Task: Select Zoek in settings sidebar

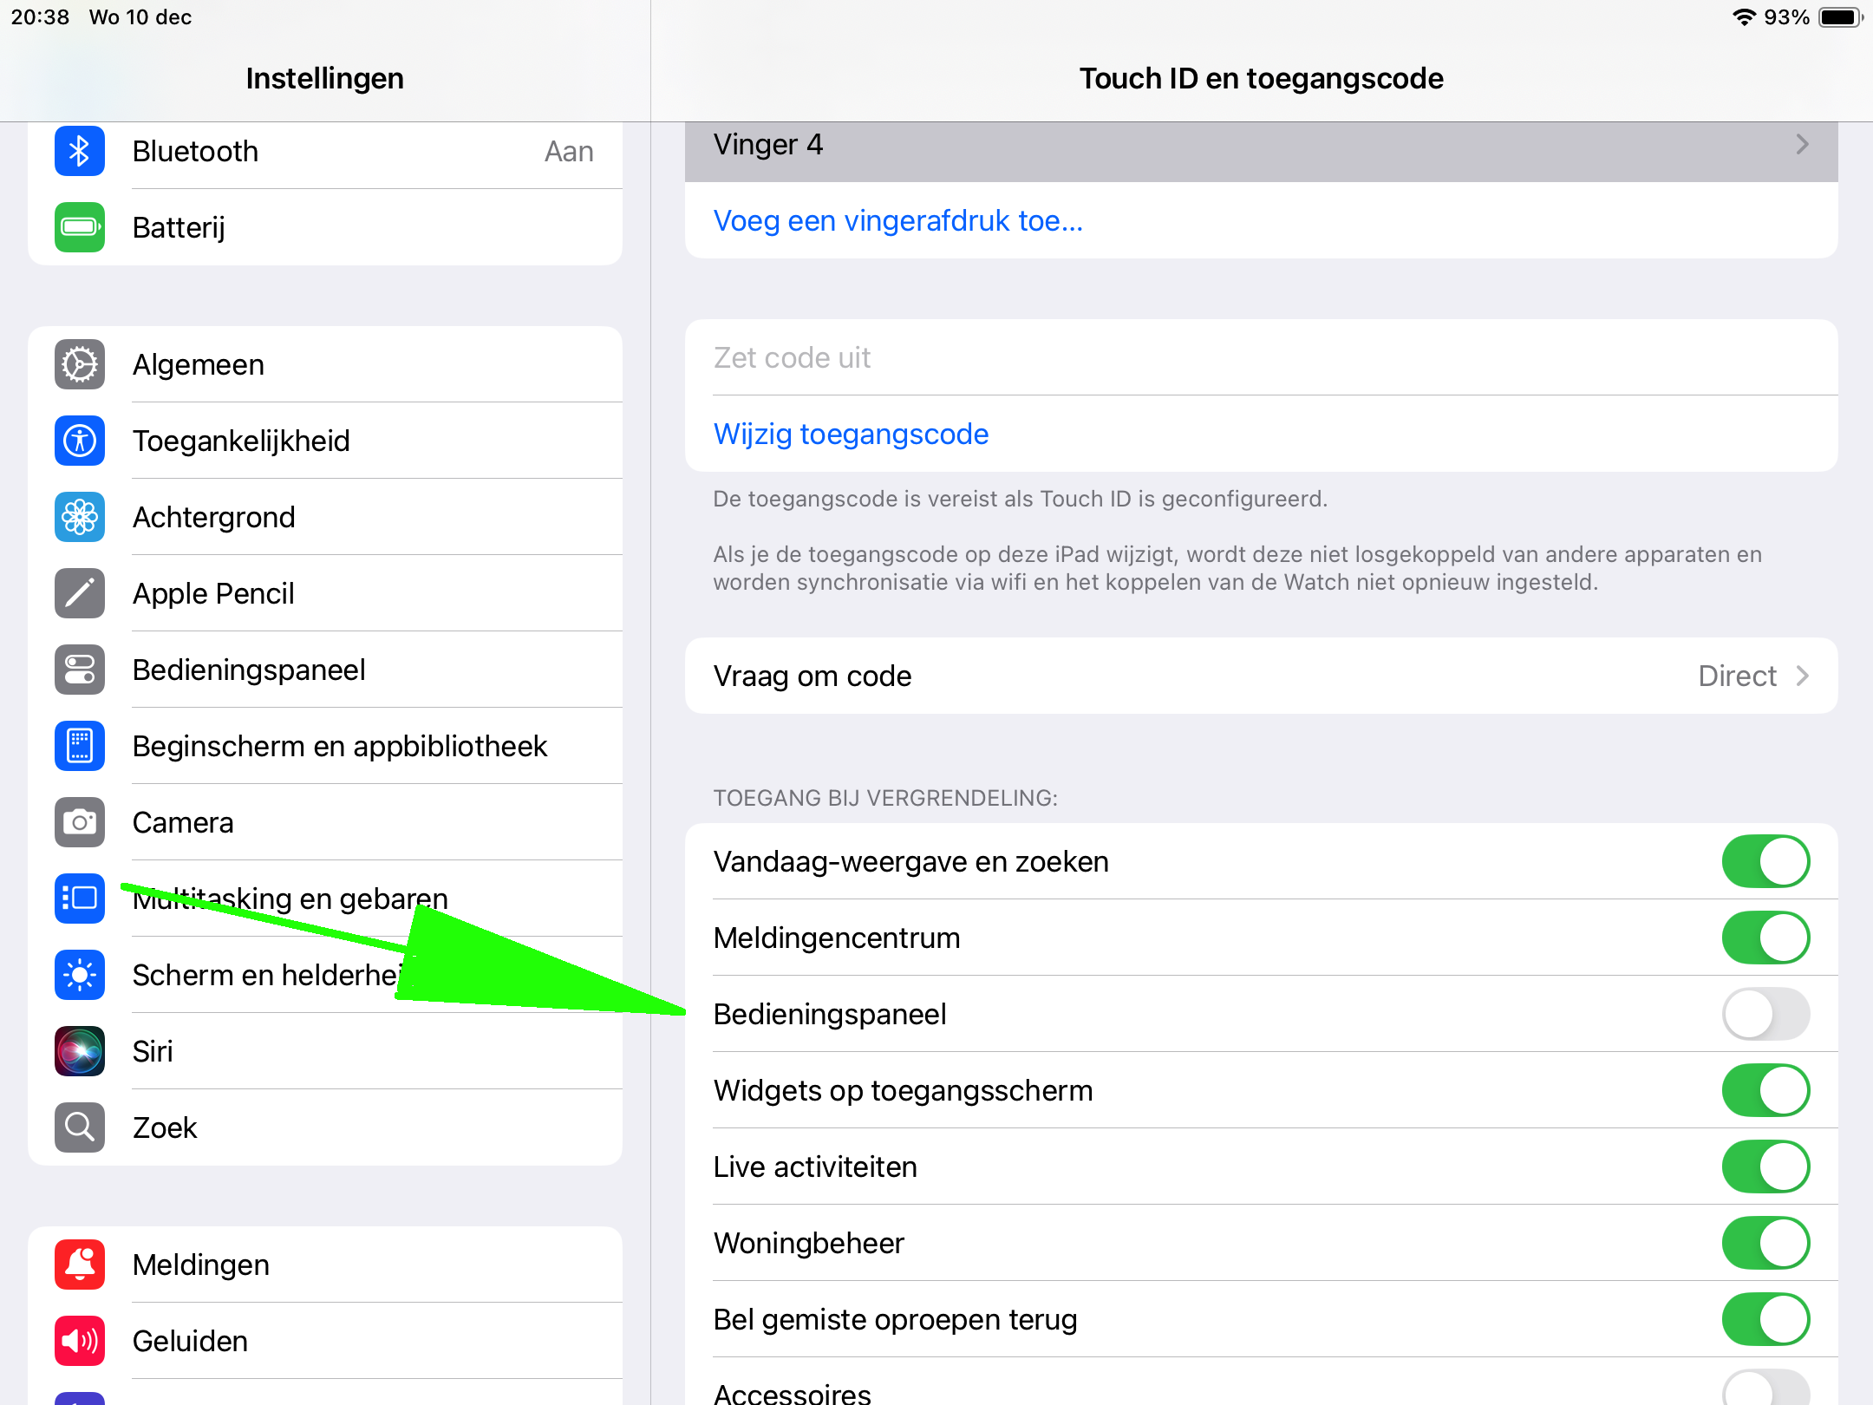Action: coord(165,1127)
